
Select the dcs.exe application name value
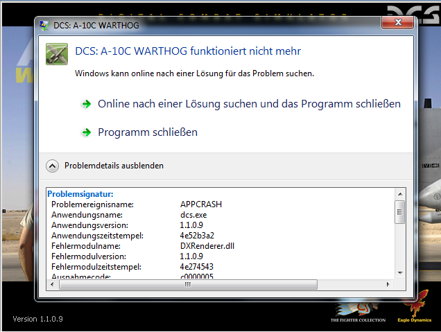click(193, 215)
